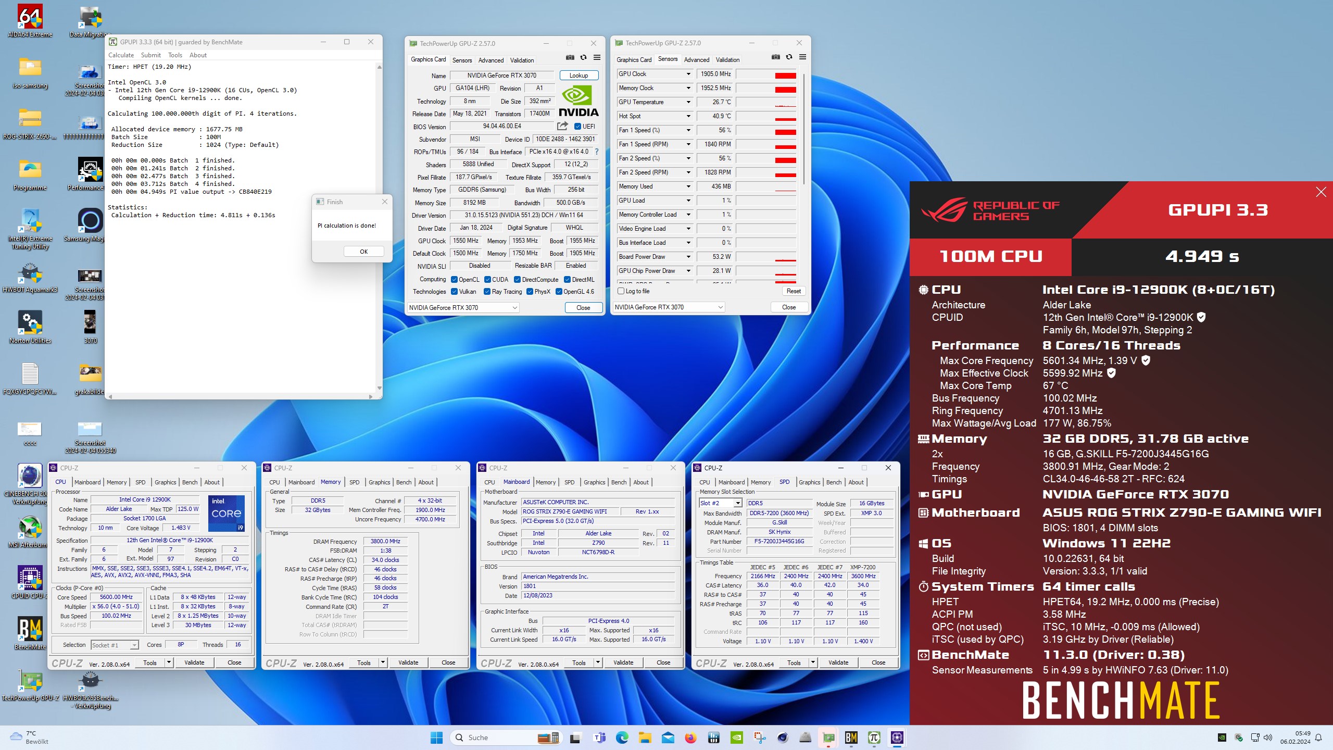Open Microsoft Edge from taskbar

click(622, 737)
